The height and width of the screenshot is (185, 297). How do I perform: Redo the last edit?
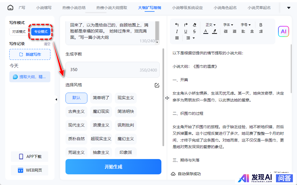(186, 25)
